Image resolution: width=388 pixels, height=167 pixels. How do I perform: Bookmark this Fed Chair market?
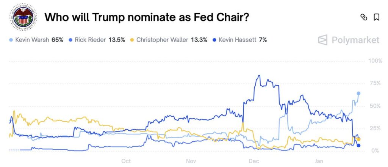[x=376, y=17]
